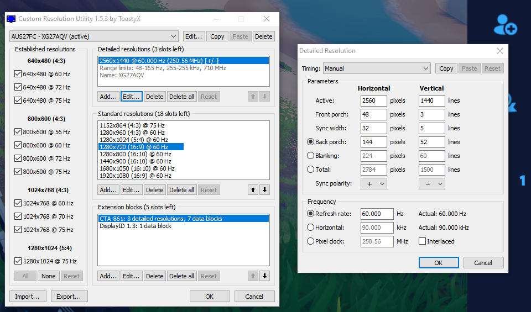Select 1280x800 (16:10) @ 60 Hz entry
Screen dimensions: 531x312
(136, 154)
